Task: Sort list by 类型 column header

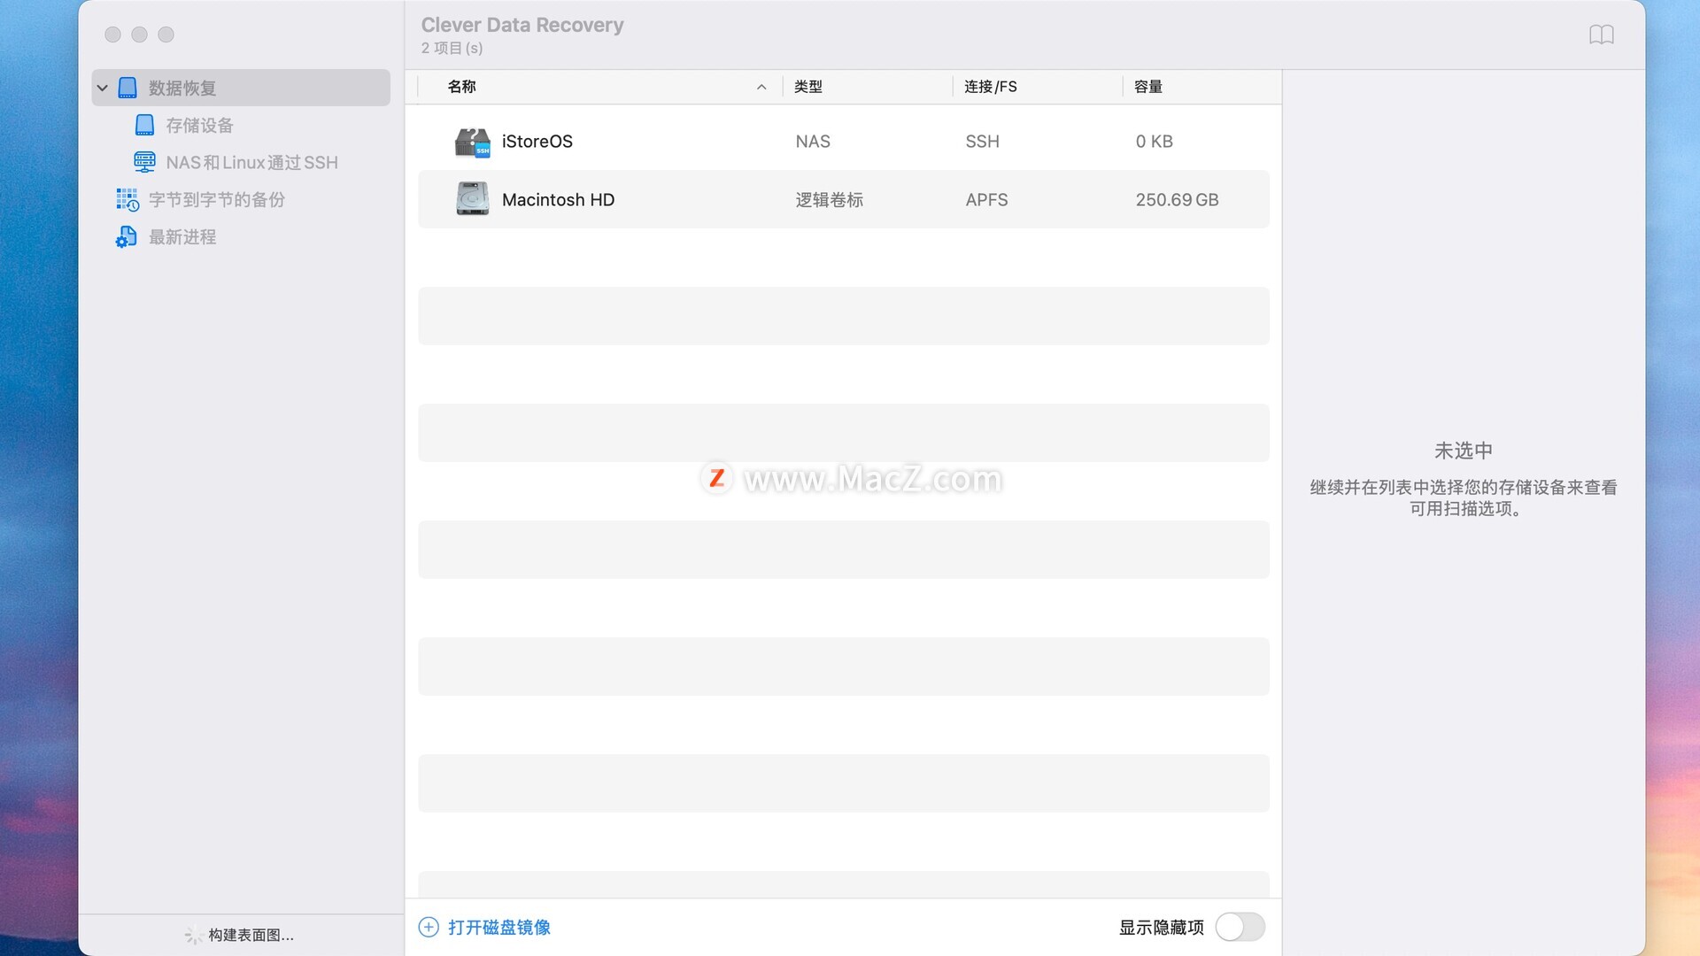Action: [807, 87]
